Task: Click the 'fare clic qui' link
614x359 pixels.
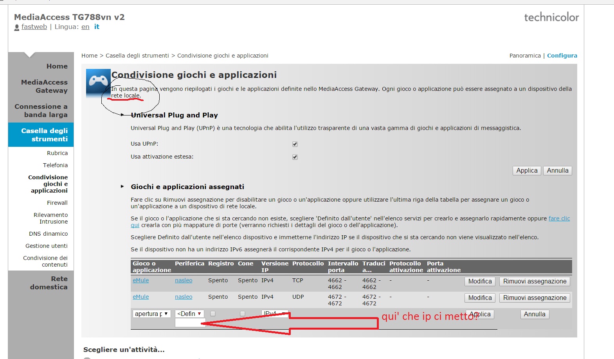Action: [559, 218]
